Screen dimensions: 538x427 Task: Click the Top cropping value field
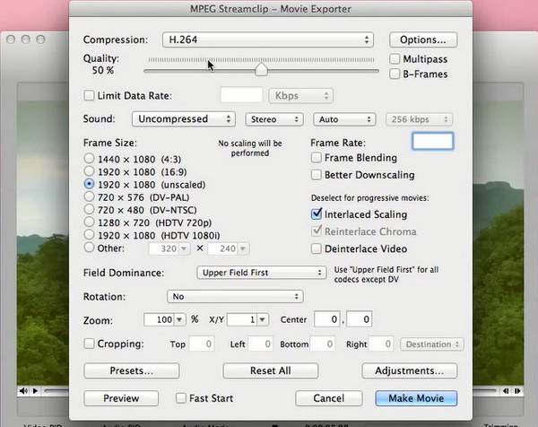click(x=202, y=344)
